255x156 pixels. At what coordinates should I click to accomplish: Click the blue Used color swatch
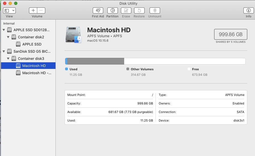66,69
